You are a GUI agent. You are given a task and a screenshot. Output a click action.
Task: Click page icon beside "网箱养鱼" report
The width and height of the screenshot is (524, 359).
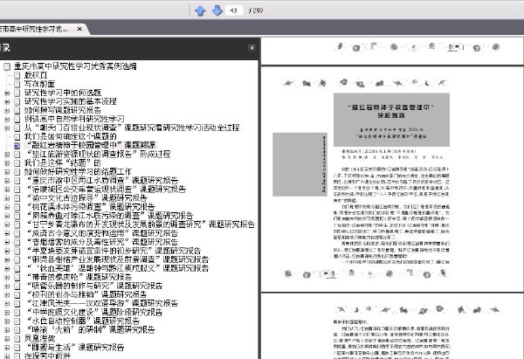(17, 216)
